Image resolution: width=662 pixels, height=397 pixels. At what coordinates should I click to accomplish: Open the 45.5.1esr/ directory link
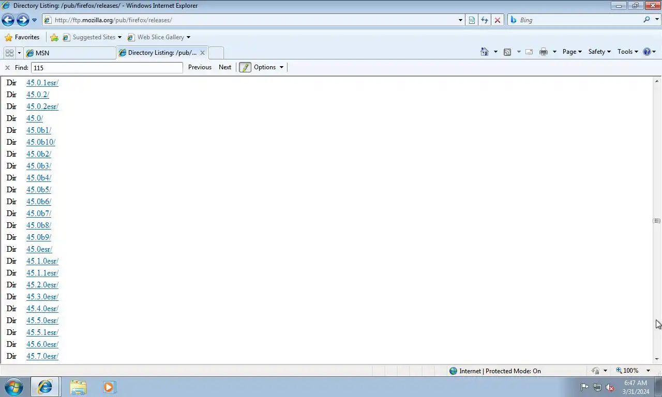point(42,332)
